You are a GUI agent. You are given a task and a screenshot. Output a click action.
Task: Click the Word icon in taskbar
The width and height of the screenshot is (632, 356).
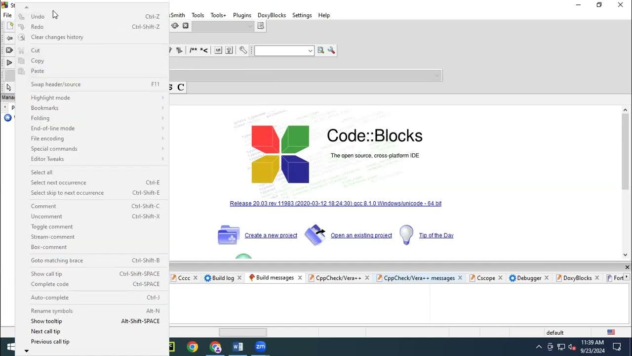[238, 347]
